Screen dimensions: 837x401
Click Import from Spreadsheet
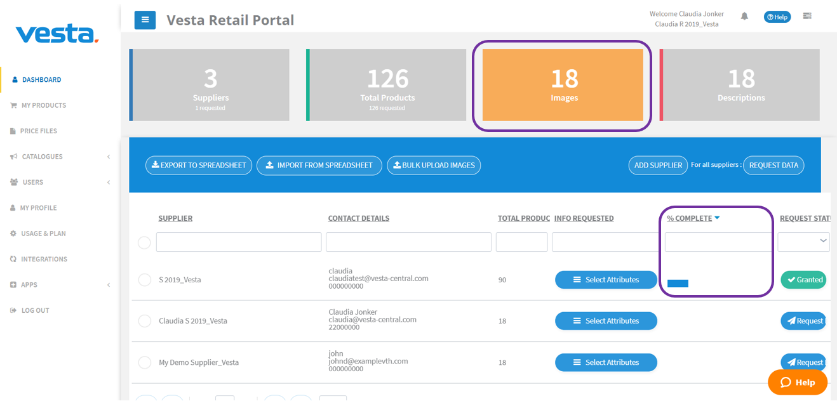pyautogui.click(x=319, y=165)
